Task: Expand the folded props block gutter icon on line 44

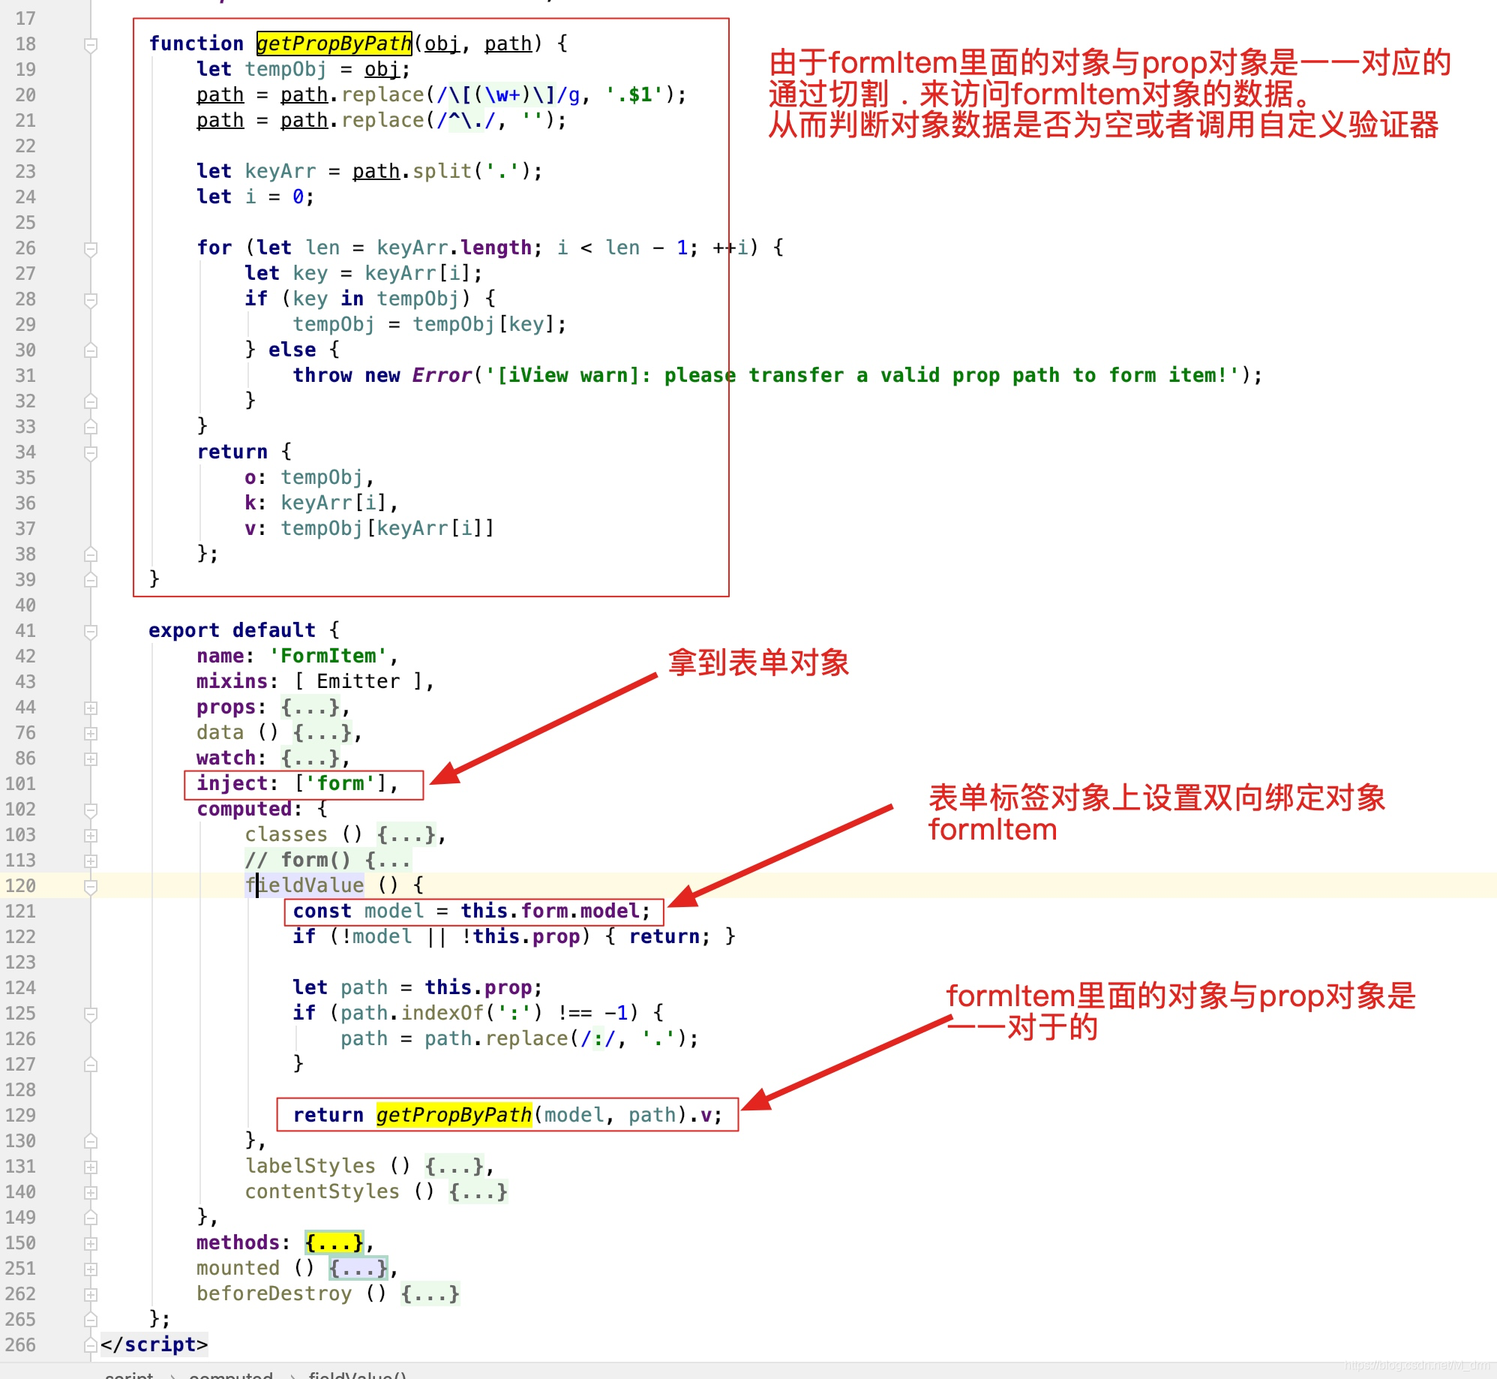Action: 91,708
